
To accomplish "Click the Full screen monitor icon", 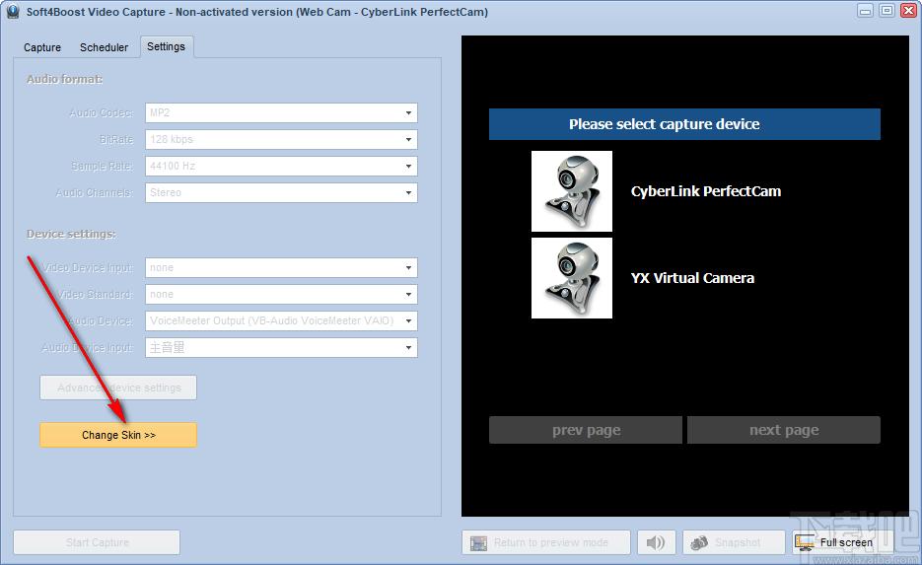I will point(805,542).
